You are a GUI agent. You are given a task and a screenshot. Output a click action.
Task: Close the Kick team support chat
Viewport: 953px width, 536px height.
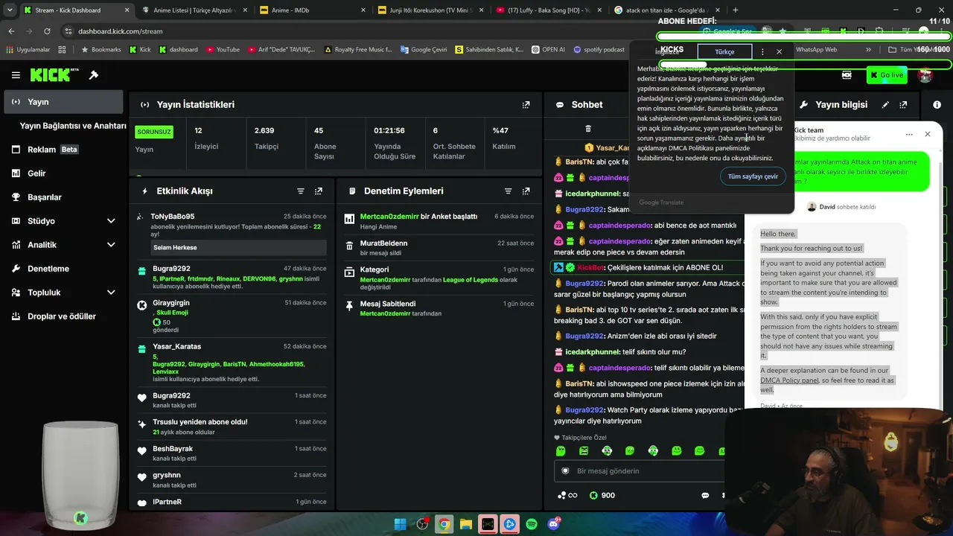tap(928, 134)
